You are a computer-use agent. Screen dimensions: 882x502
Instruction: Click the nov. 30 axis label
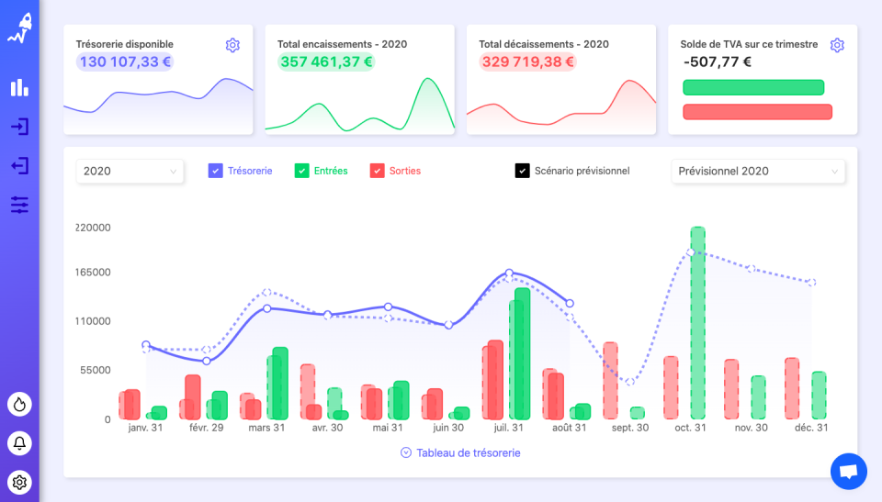tap(751, 428)
